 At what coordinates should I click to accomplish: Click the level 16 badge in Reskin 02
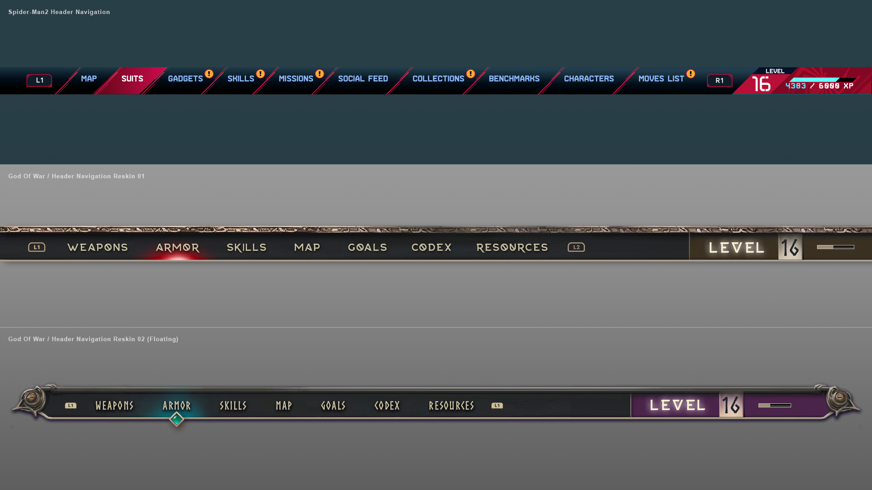point(731,405)
